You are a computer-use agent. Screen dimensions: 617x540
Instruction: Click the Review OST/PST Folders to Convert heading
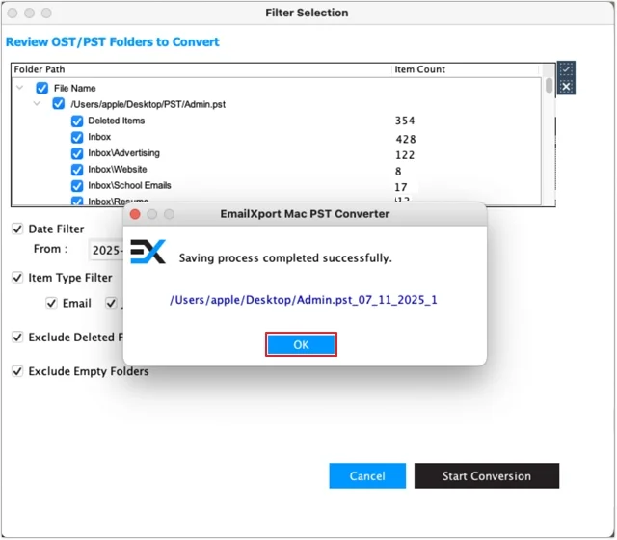pos(113,41)
